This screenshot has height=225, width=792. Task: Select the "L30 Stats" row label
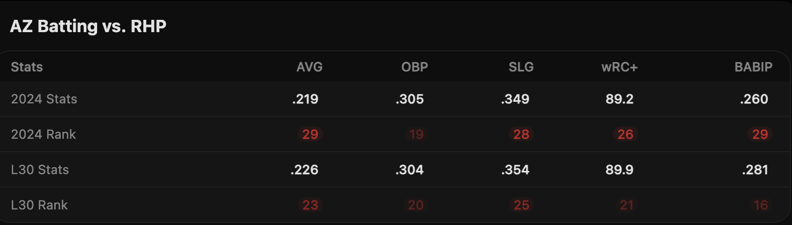point(40,170)
